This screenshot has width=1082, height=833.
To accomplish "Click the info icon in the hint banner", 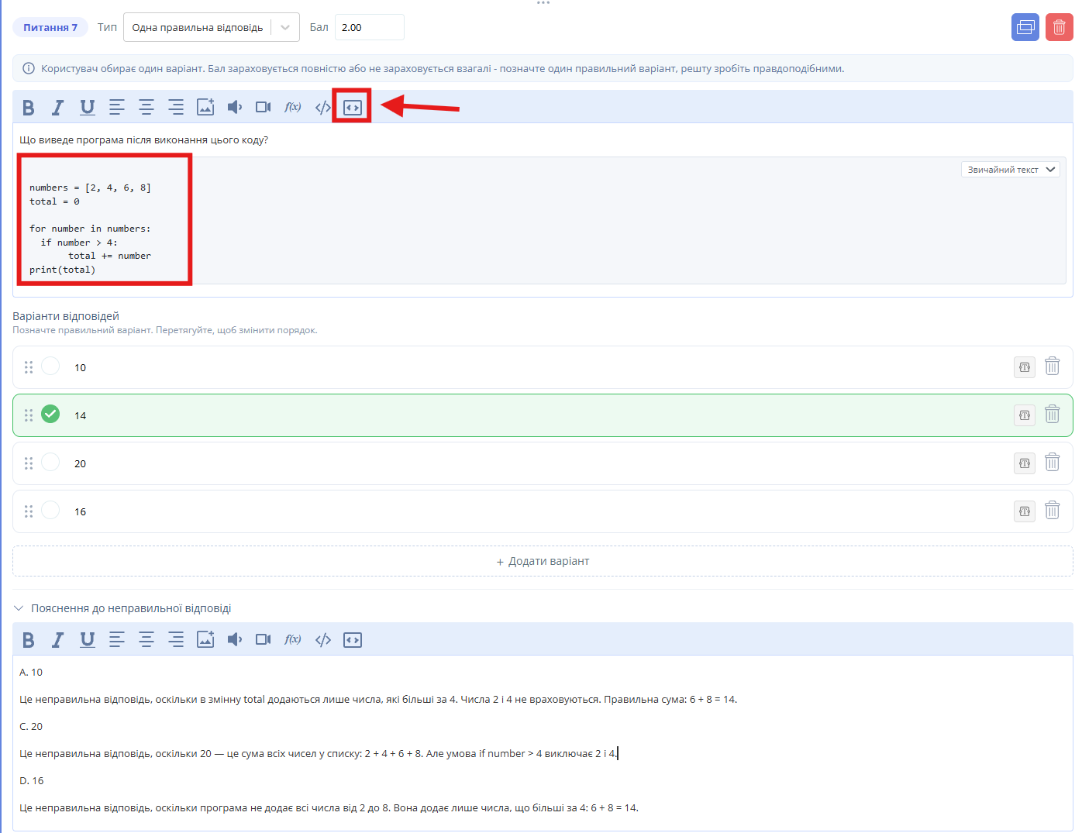I will point(29,68).
